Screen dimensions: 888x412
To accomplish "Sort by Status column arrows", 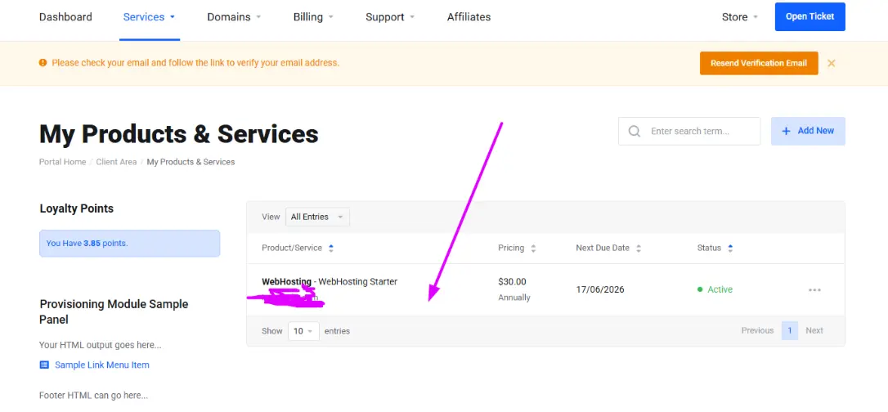I will pyautogui.click(x=730, y=248).
